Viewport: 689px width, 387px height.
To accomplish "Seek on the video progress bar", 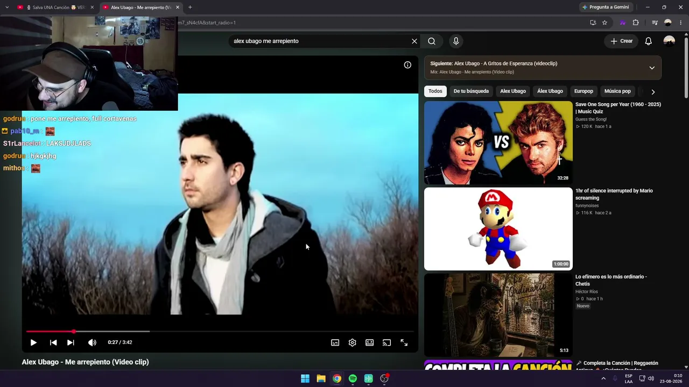I will tap(220, 331).
